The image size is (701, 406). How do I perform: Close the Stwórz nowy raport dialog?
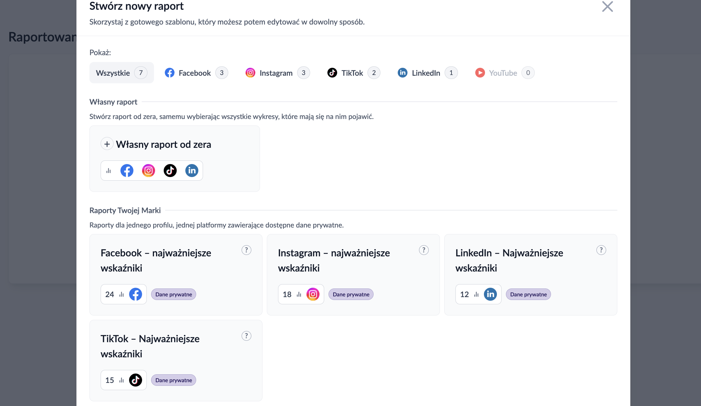pyautogui.click(x=608, y=6)
